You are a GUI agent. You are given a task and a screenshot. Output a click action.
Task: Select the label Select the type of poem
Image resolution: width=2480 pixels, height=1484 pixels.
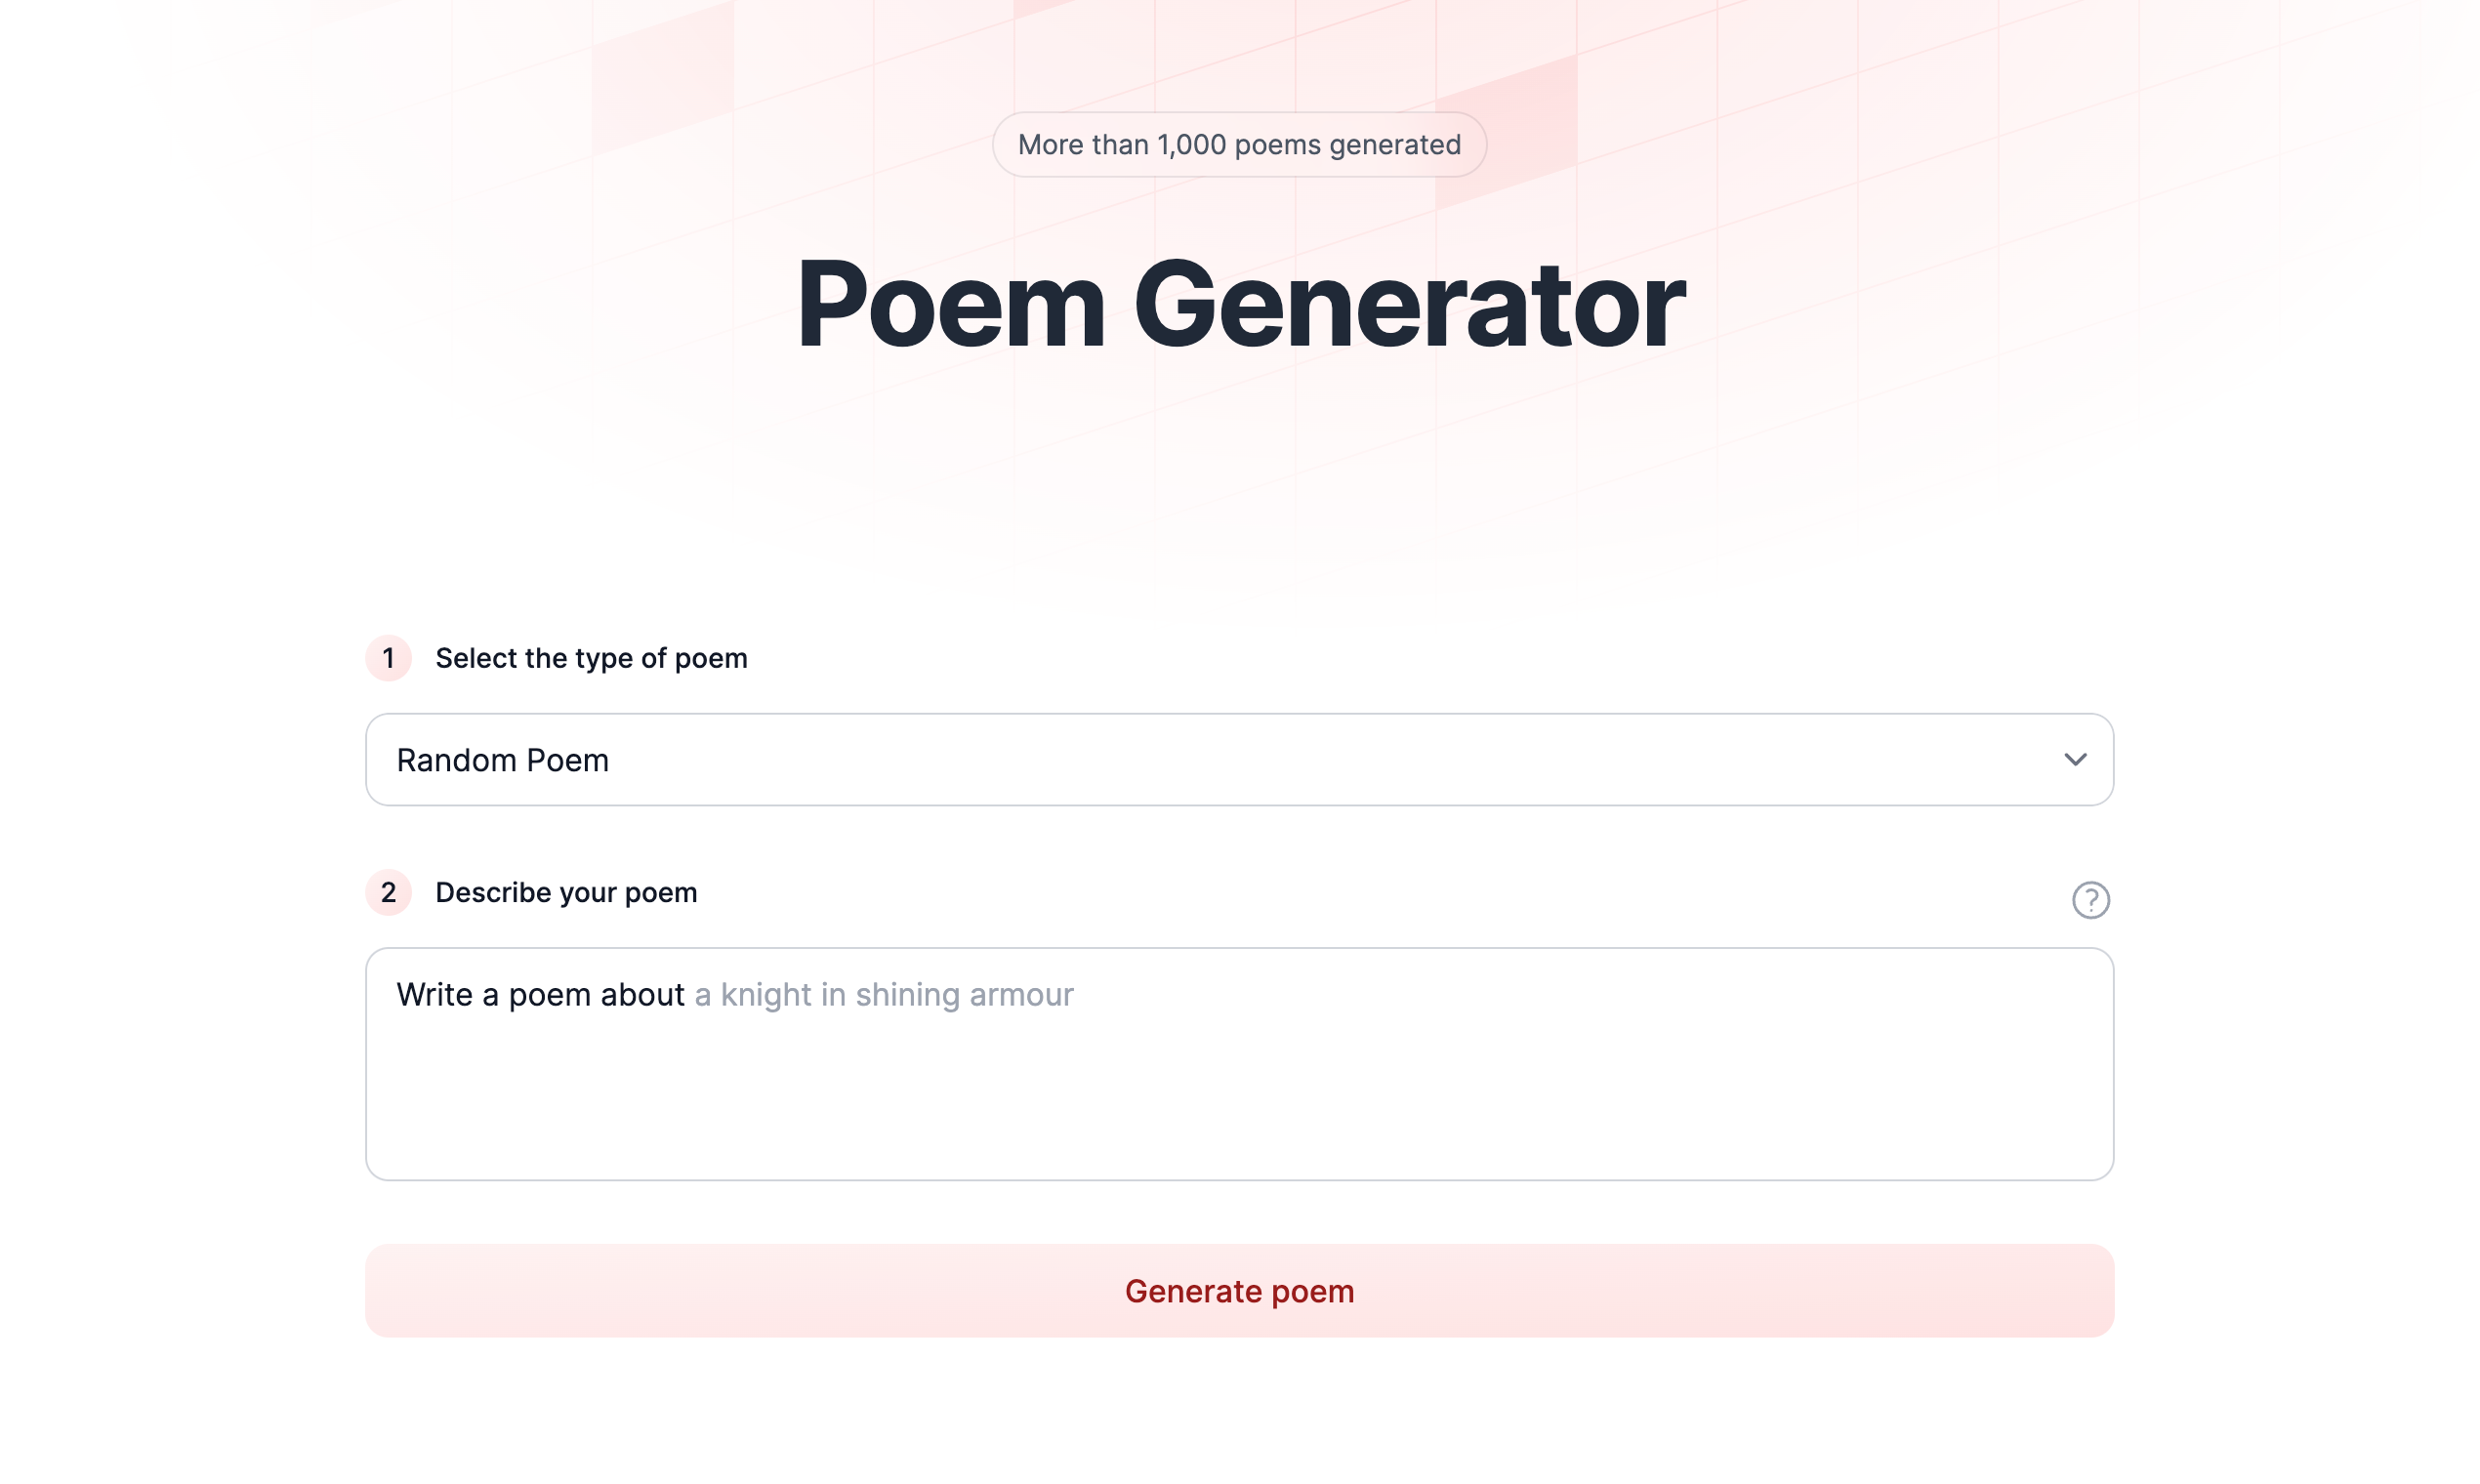[590, 658]
